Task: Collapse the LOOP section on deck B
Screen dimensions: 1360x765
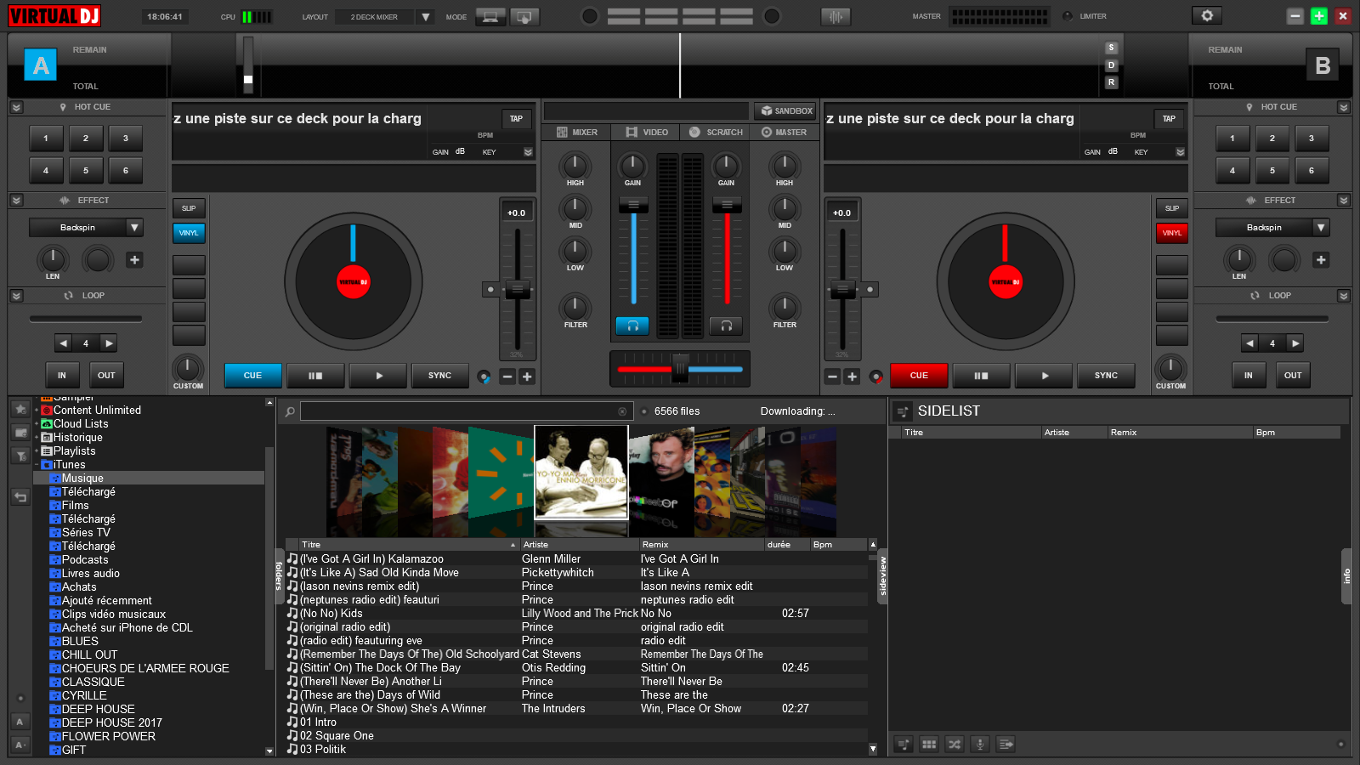Action: point(1344,296)
